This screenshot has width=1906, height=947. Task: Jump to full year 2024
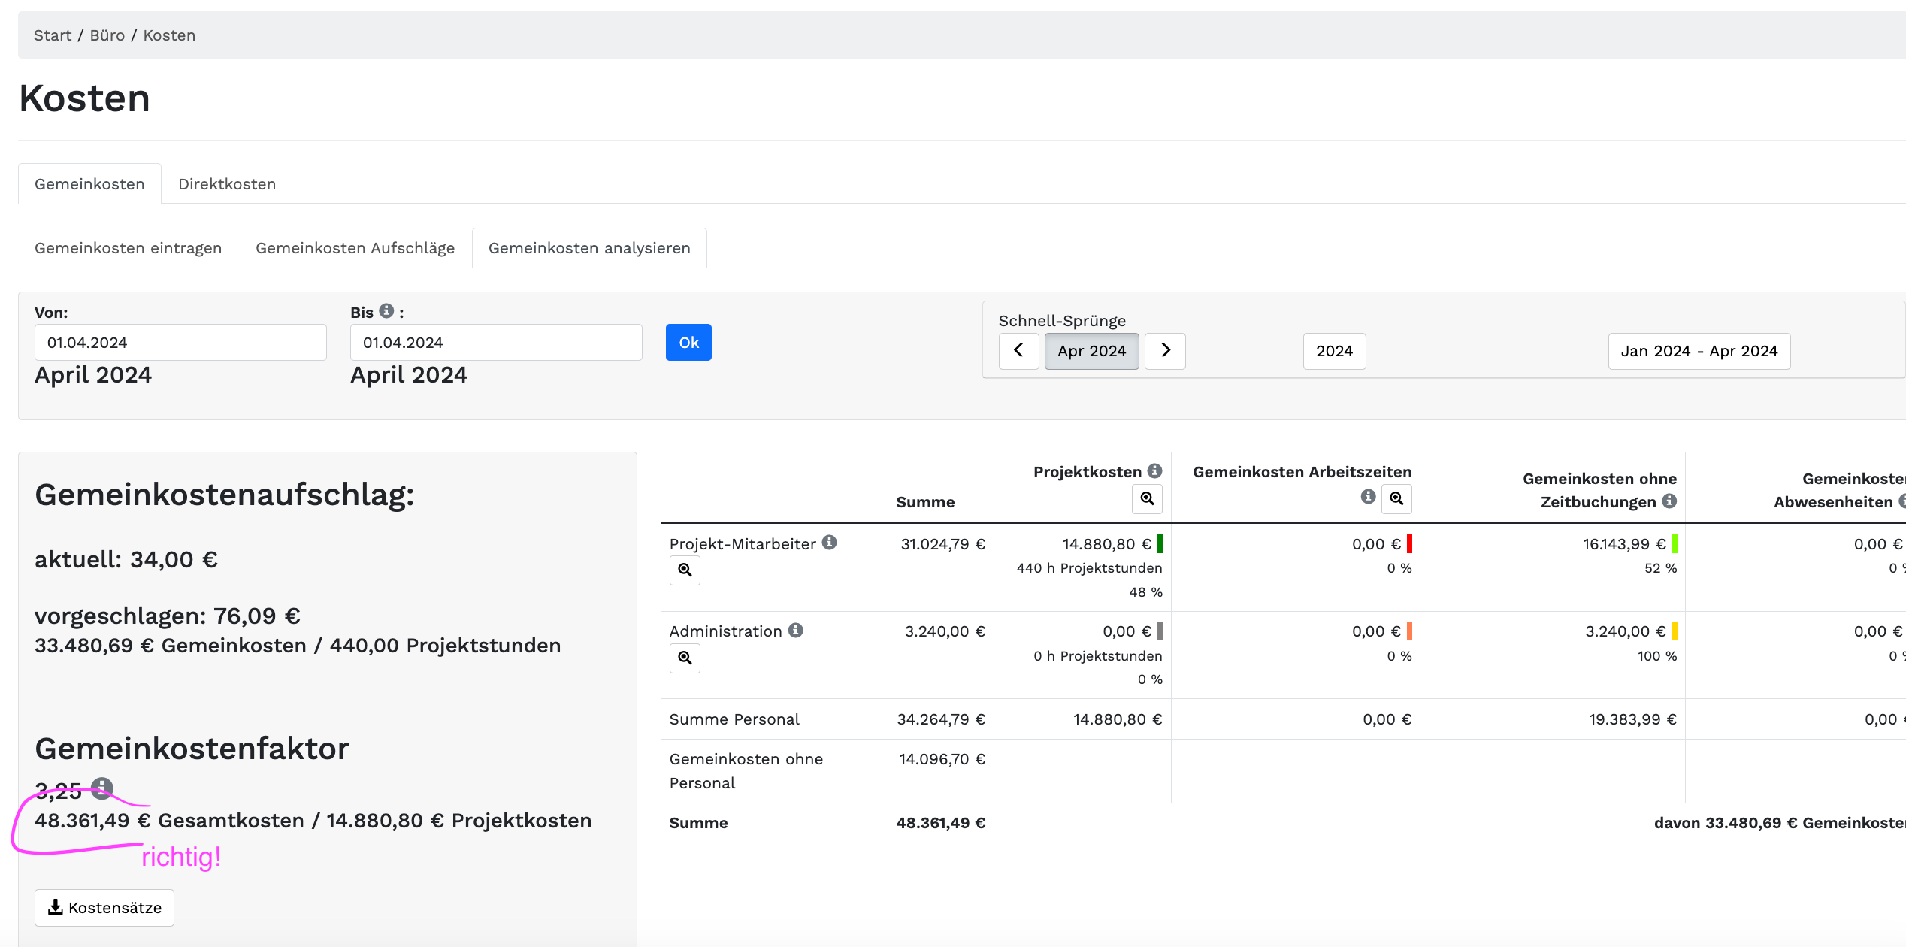[x=1334, y=351]
